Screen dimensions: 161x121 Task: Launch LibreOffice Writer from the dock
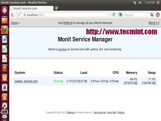pos(5,39)
